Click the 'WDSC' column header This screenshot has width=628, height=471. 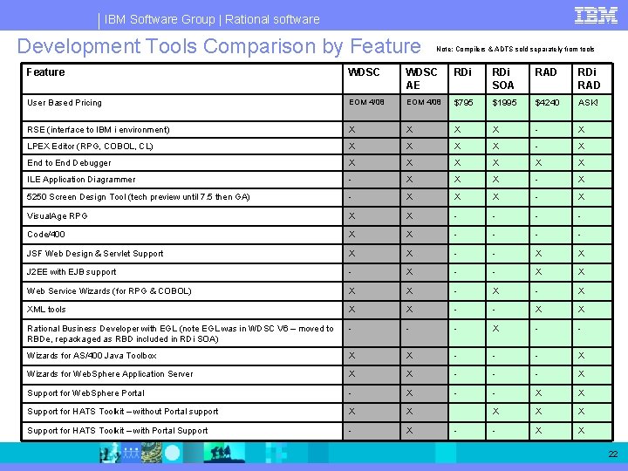click(364, 72)
